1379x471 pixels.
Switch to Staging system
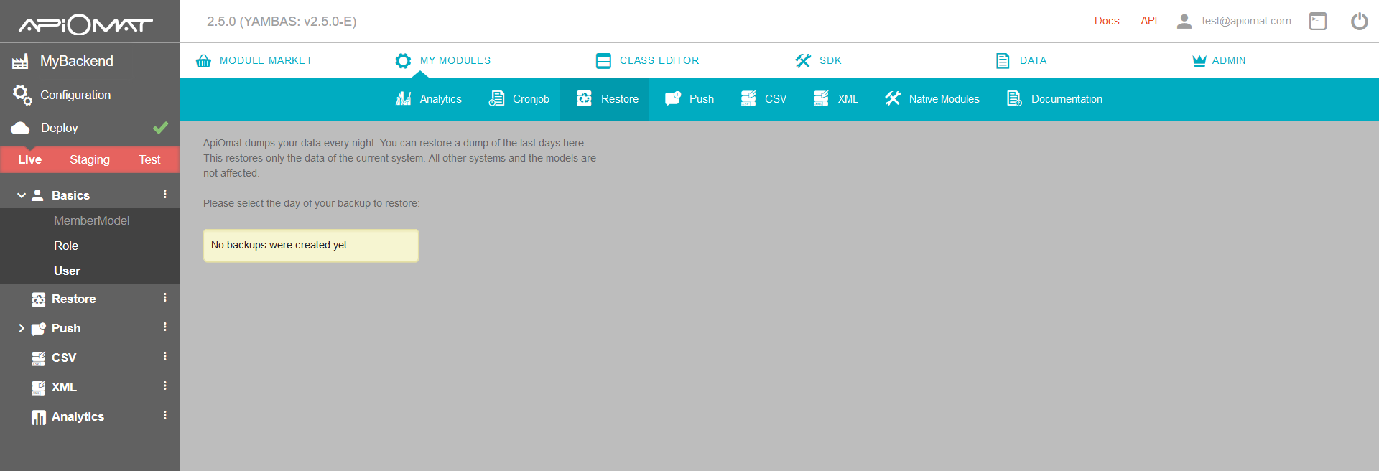(90, 159)
